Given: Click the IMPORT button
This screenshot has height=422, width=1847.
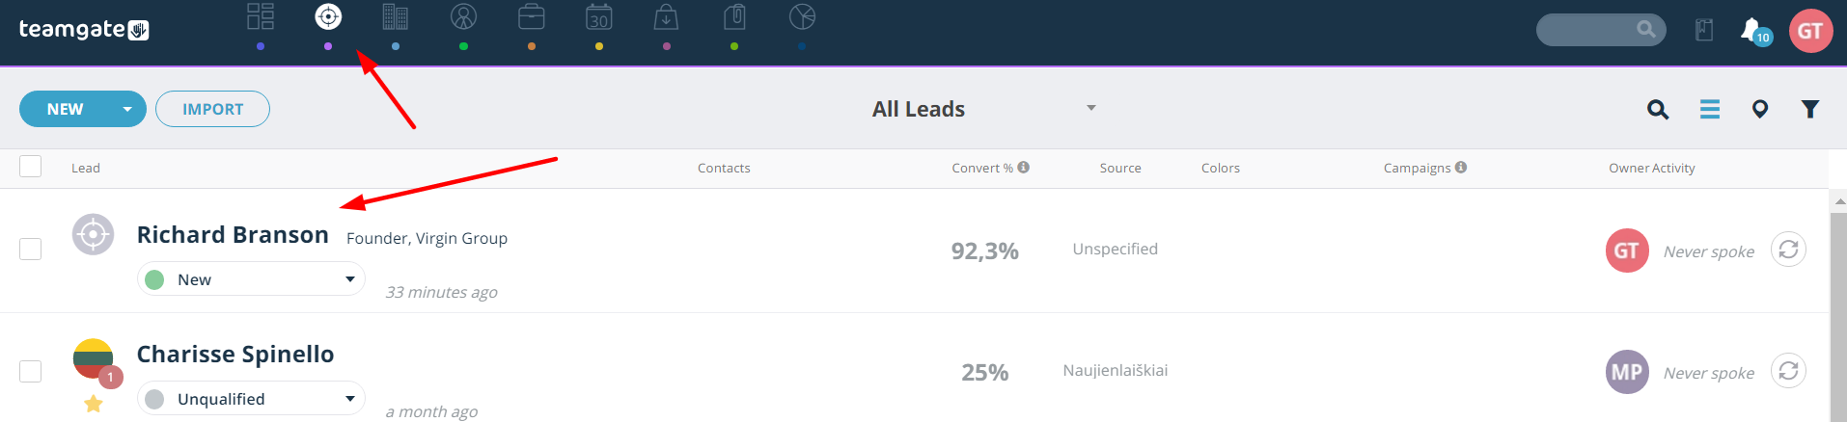Looking at the screenshot, I should [x=212, y=109].
